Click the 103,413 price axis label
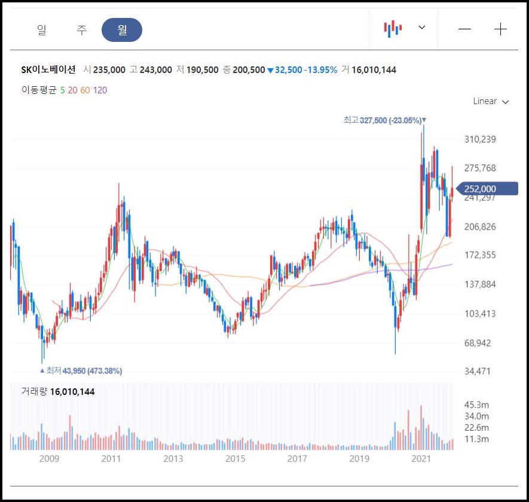Screen dimensions: 529x502 pyautogui.click(x=480, y=314)
